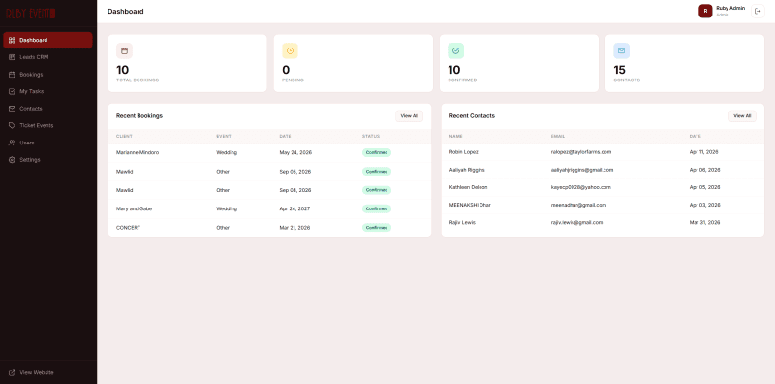Click the Contacts envelope icon in sidebar
775x384 pixels.
pos(12,109)
